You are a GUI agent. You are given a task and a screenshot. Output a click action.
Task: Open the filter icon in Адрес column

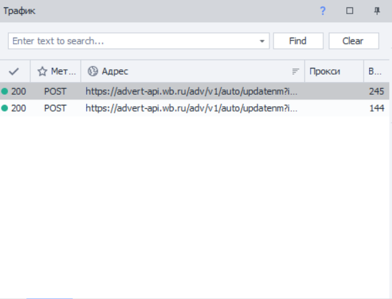tap(296, 72)
